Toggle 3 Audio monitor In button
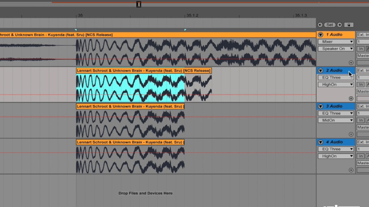369x207 pixels. click(x=361, y=120)
